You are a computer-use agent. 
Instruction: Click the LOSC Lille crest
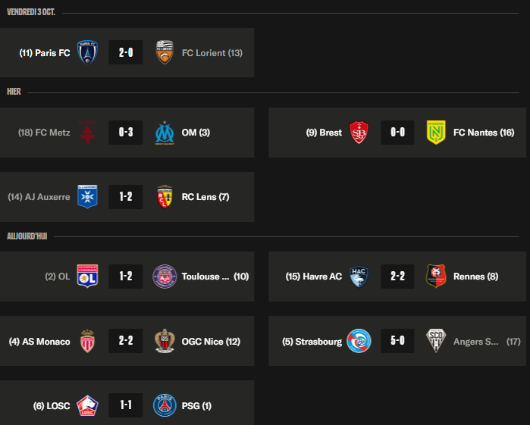pos(88,405)
